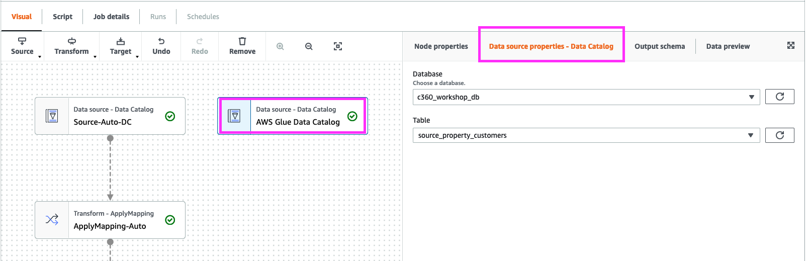The image size is (807, 261).
Task: Click the Source-Auto-DC node icon
Action: [x=52, y=116]
